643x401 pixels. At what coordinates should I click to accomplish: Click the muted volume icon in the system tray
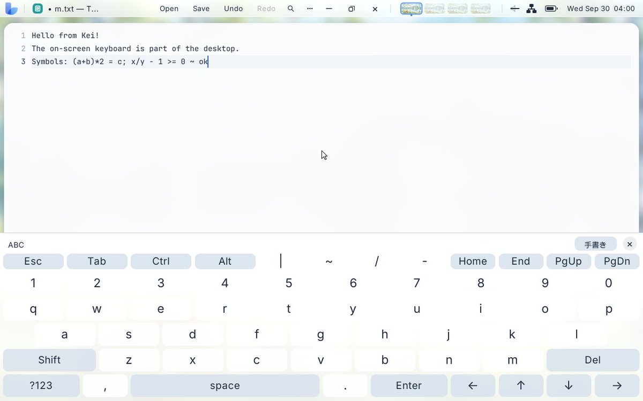[x=514, y=9]
